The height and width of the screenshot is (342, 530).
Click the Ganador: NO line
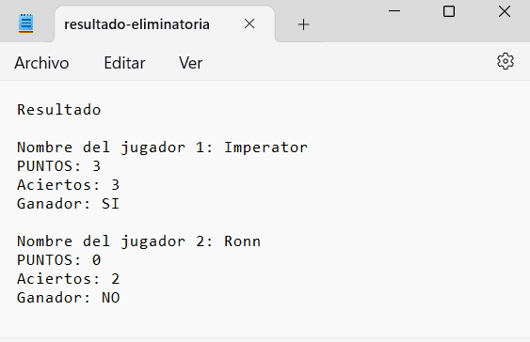pos(69,298)
